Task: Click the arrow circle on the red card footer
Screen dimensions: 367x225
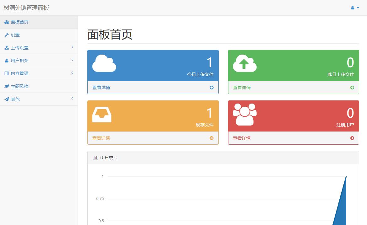Action: [x=352, y=138]
